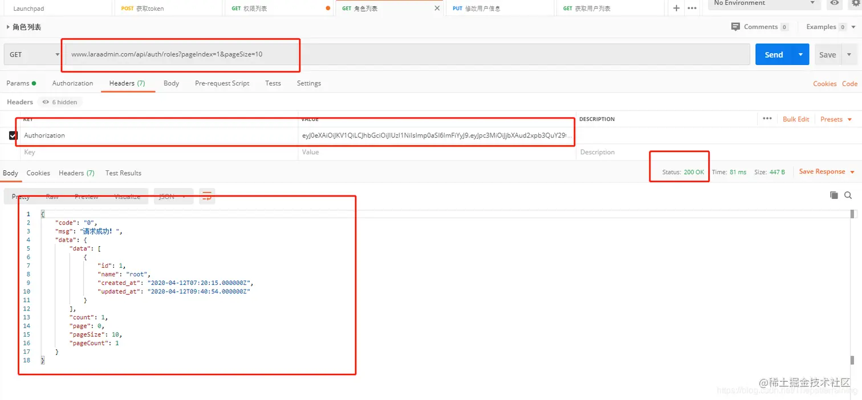Toggle response line wrap icon
This screenshot has height=400, width=862.
tap(207, 197)
